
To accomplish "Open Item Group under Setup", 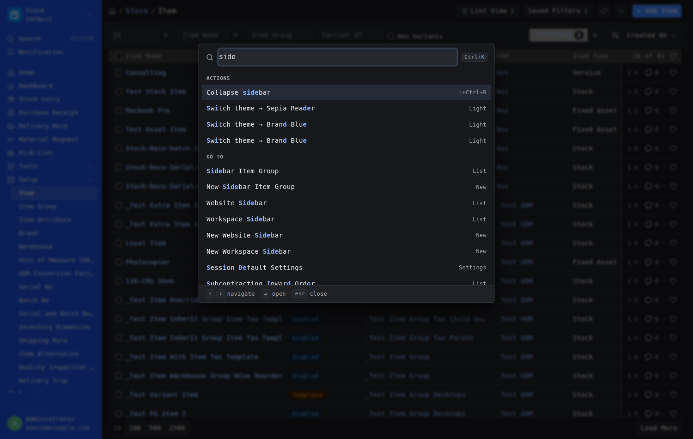I will click(55, 207).
